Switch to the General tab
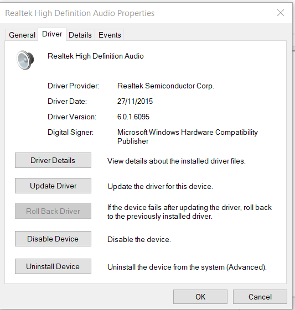The height and width of the screenshot is (310, 295). (22, 35)
